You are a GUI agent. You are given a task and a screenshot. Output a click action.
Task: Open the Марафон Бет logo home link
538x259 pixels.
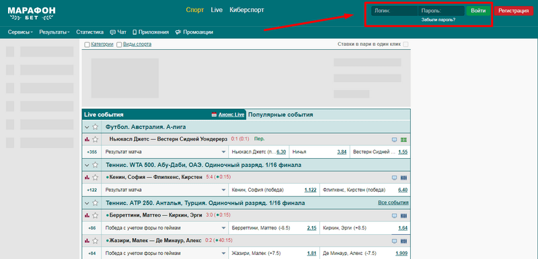(x=32, y=13)
